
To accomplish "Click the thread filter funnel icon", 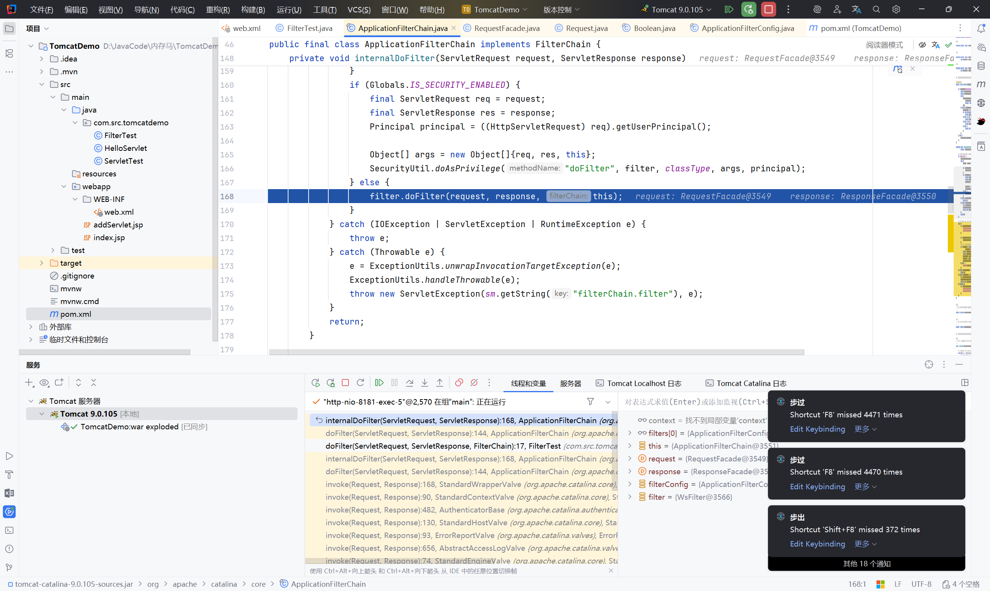I will (591, 401).
